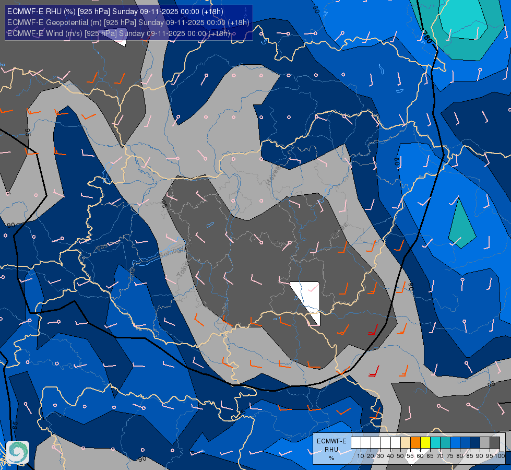The height and width of the screenshot is (470, 511).
Task: Pick the light gray 90–95% legend swatch
Action: (x=485, y=443)
